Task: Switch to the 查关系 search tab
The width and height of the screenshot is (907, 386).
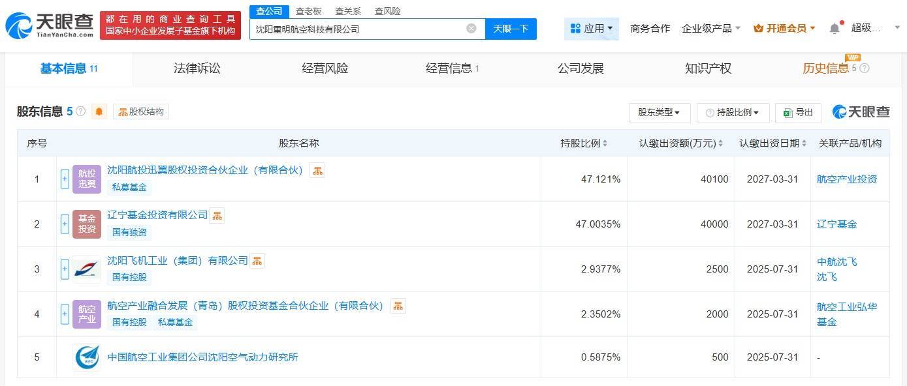Action: tap(347, 11)
